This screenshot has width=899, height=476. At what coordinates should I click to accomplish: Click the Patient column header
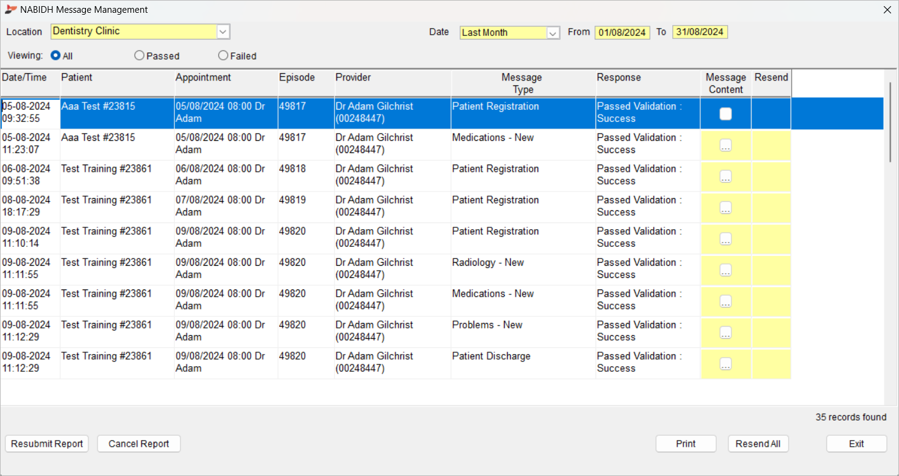[117, 83]
